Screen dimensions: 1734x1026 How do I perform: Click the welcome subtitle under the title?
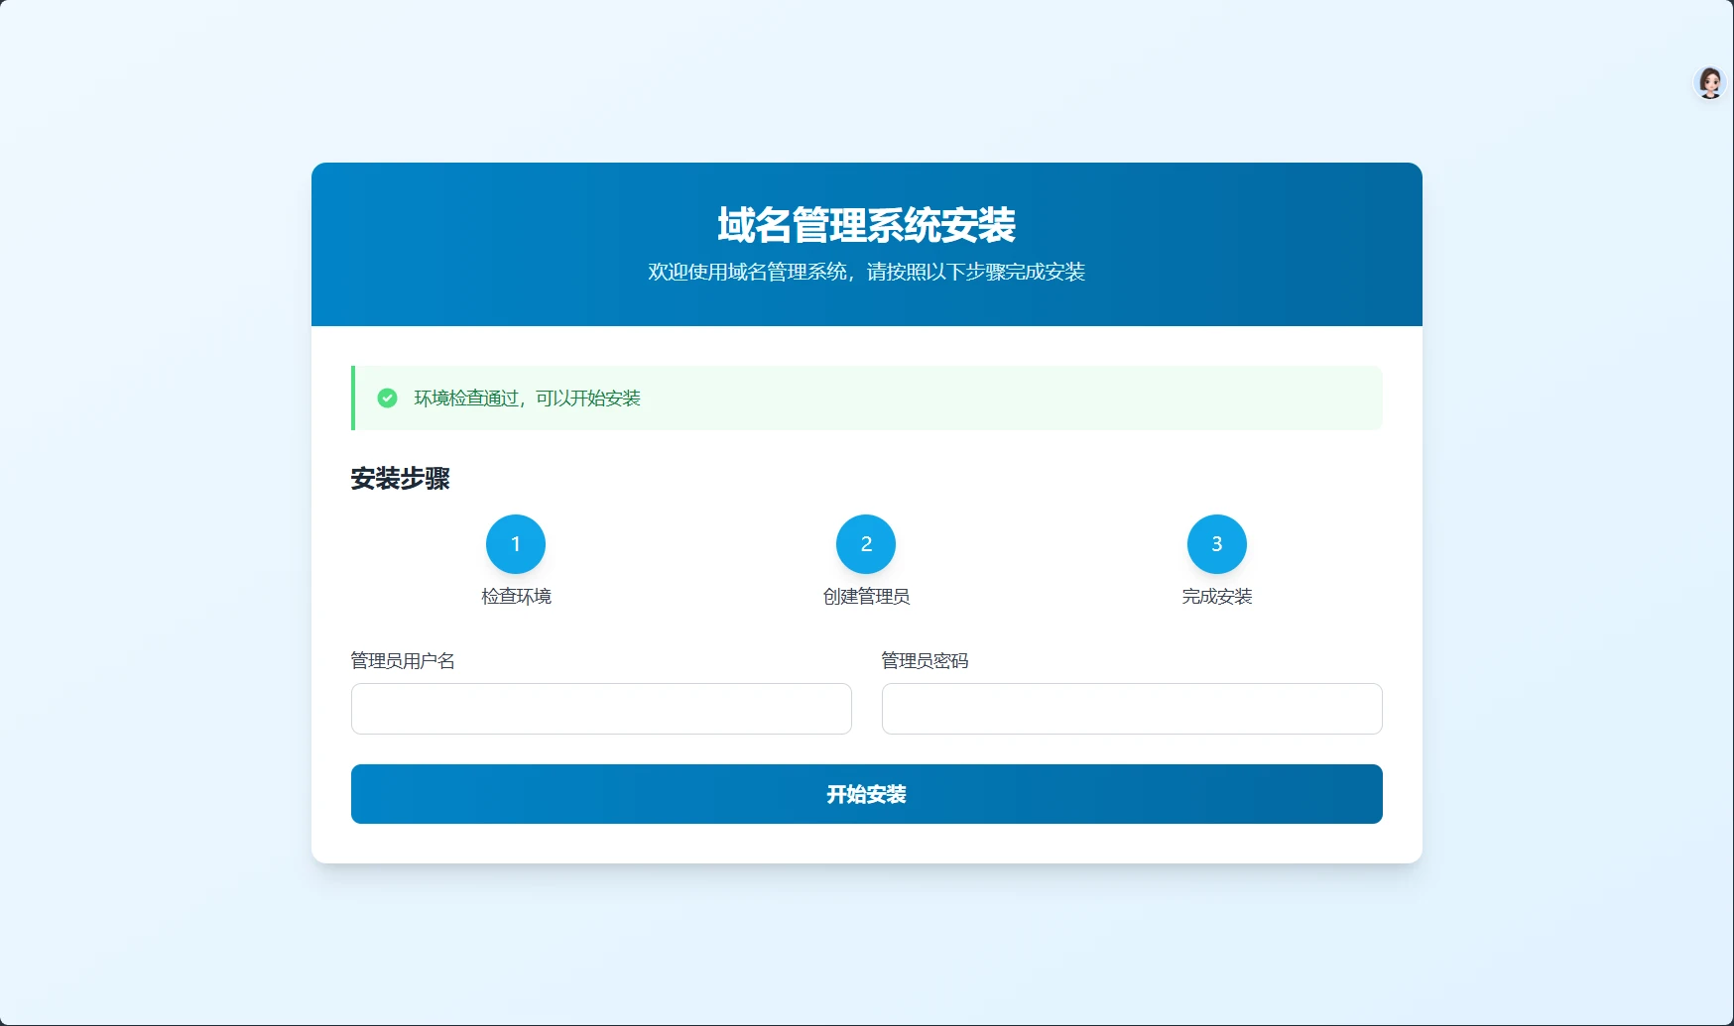(x=866, y=272)
